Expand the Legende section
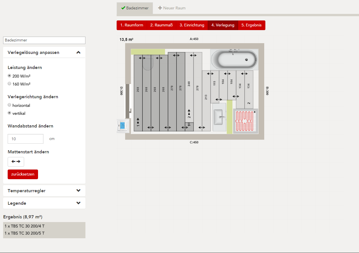Screen dimensions: 359x253 coord(44,203)
